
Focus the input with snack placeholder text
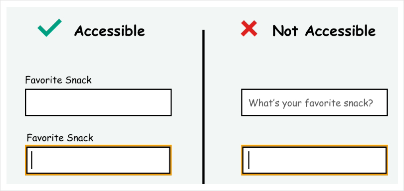pyautogui.click(x=314, y=102)
